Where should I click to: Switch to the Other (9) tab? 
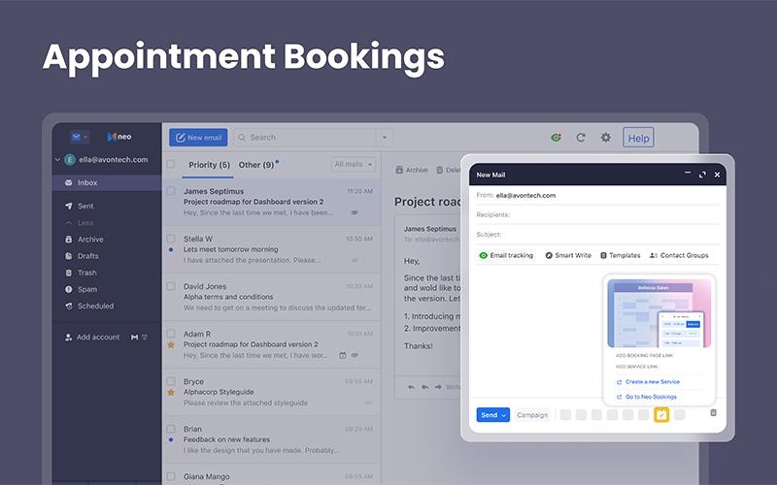point(256,165)
